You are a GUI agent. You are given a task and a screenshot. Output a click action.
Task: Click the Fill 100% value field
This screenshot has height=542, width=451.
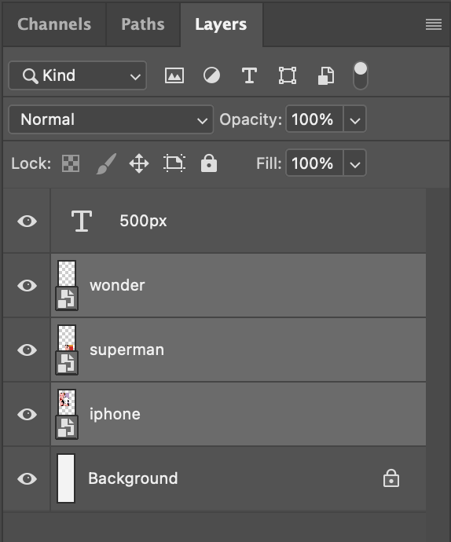[314, 163]
